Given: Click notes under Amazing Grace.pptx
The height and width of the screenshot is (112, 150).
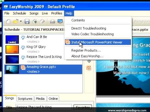Looking at the screenshot, I should (x=33, y=72).
